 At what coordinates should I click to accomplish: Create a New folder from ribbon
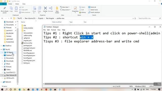coord(57,10)
